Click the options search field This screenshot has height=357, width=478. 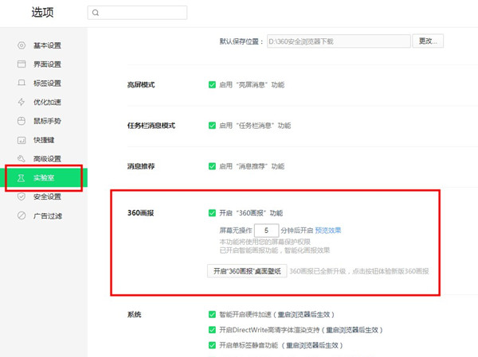point(137,13)
